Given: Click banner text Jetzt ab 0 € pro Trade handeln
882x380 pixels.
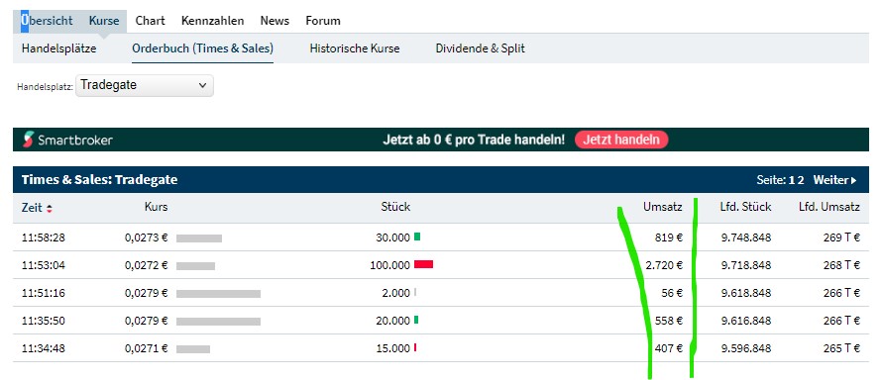Looking at the screenshot, I should [x=474, y=140].
